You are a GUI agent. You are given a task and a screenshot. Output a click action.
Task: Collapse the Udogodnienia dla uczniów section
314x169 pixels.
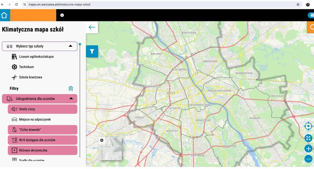[x=71, y=99]
